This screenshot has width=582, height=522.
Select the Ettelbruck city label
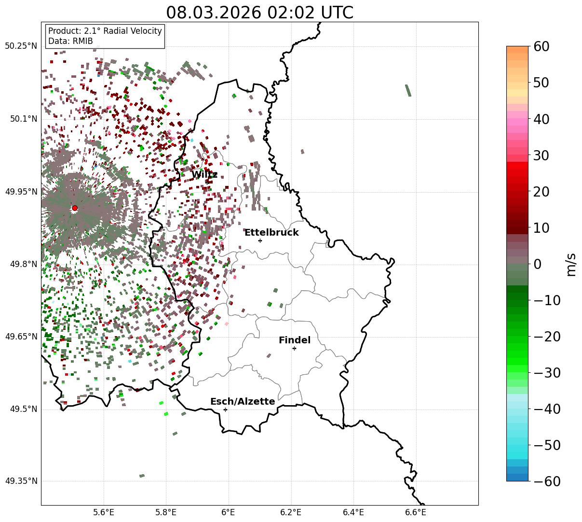271,233
